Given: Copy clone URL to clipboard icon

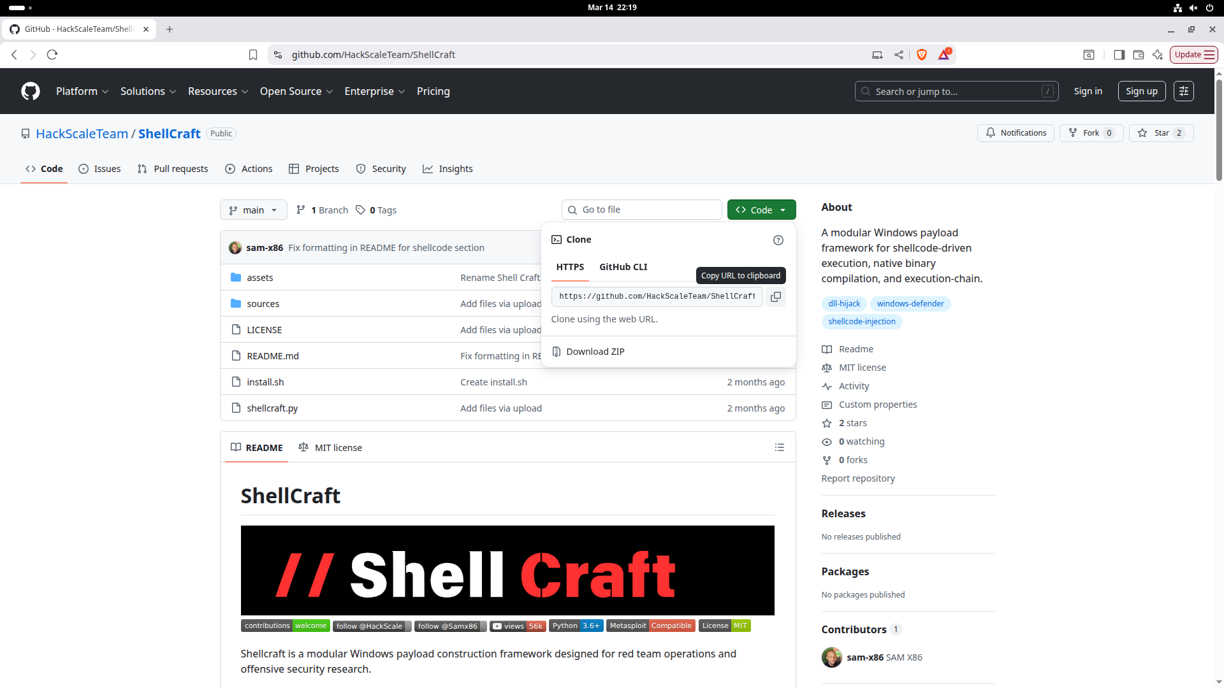Looking at the screenshot, I should [x=776, y=297].
